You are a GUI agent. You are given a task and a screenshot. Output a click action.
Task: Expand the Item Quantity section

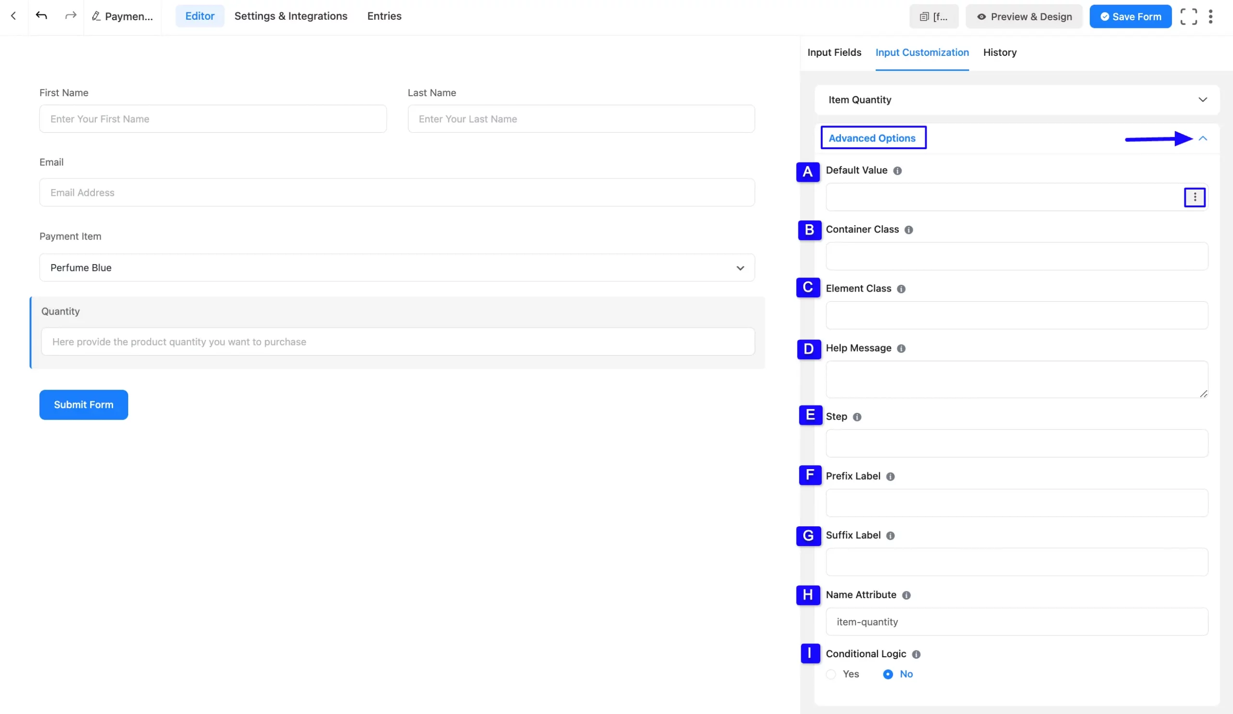coord(1202,100)
